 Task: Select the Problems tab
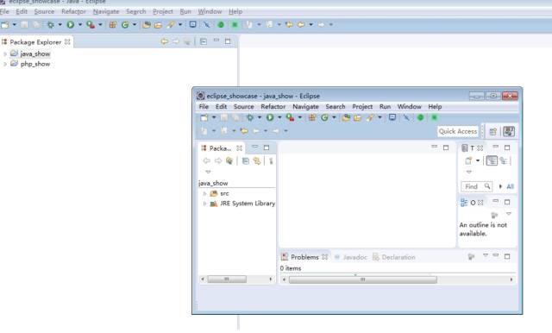tap(304, 257)
